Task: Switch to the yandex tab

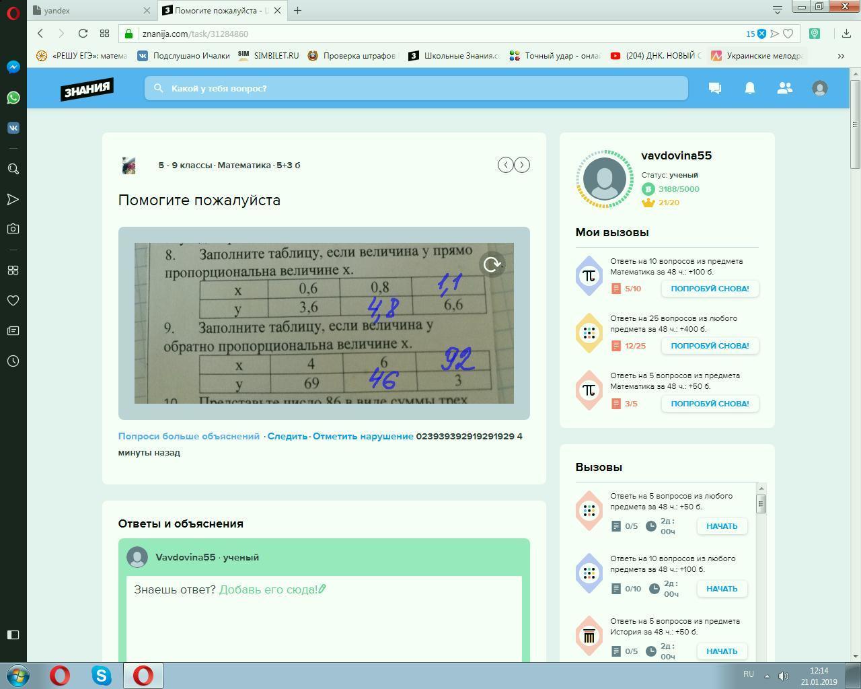Action: (x=86, y=11)
